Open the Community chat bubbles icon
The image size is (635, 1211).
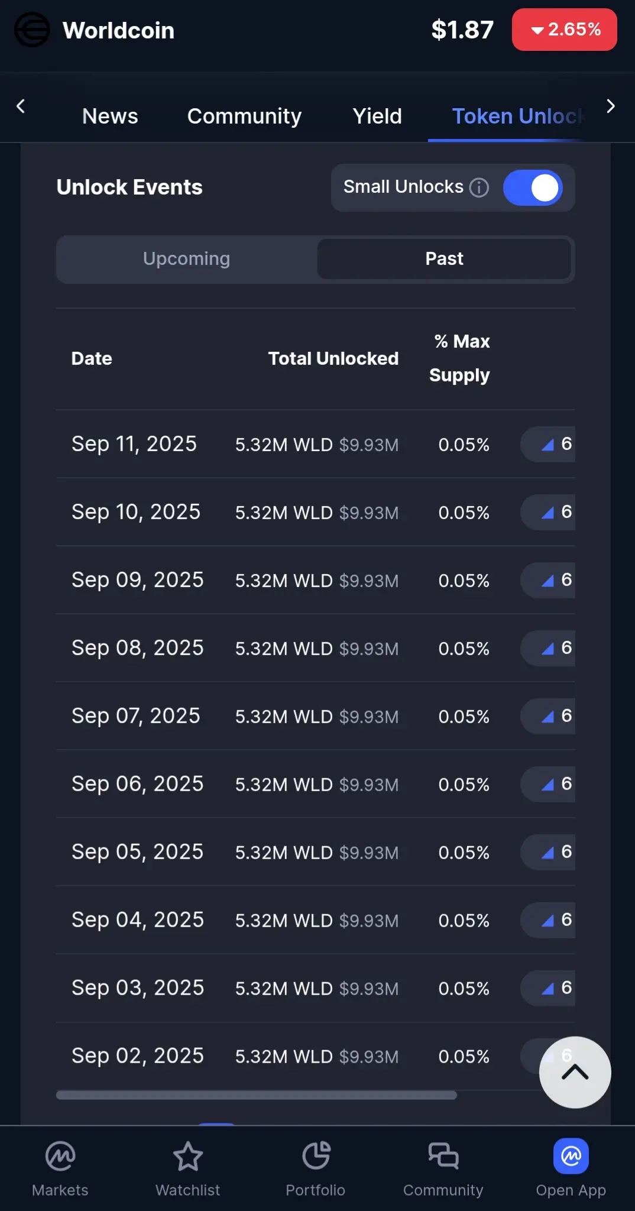443,1156
